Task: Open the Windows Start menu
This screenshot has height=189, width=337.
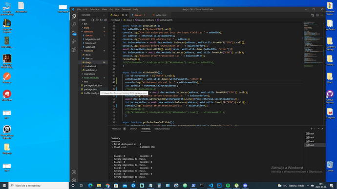Action: click(x=4, y=186)
